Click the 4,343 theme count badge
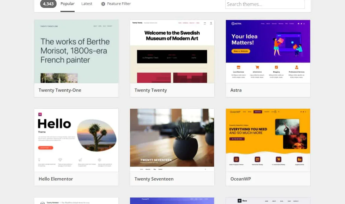Screen dimensions: 345x204 [48, 4]
